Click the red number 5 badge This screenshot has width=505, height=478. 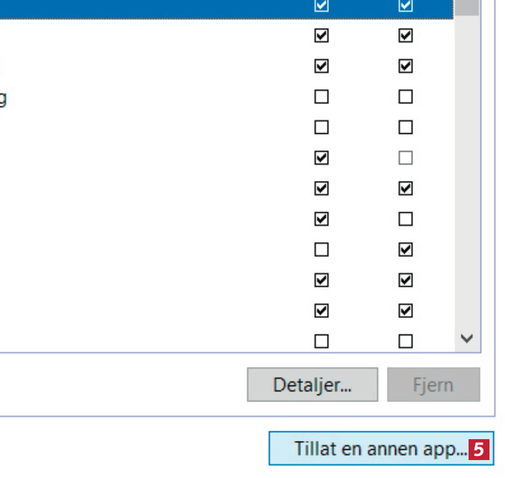pos(479,449)
